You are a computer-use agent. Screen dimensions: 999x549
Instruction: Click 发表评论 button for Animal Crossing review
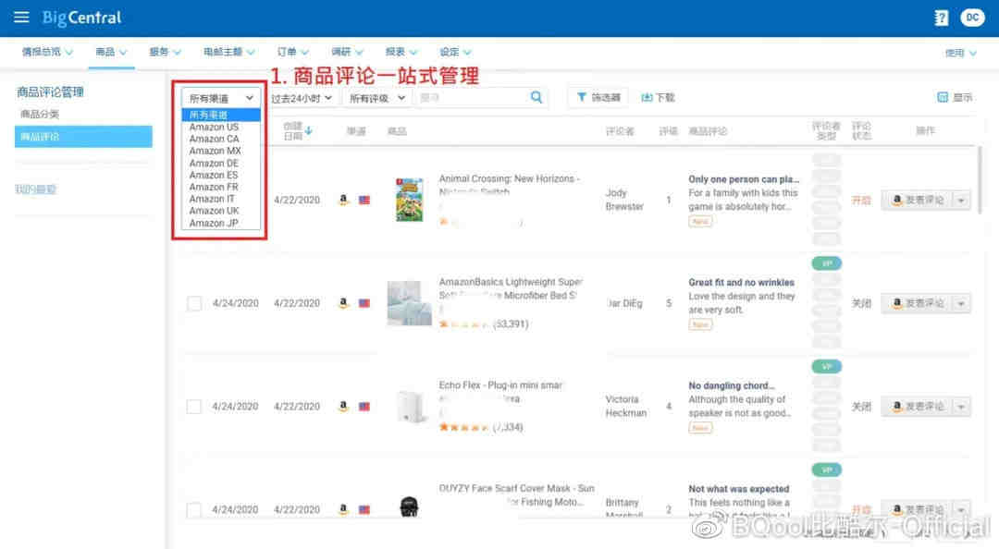click(x=917, y=200)
